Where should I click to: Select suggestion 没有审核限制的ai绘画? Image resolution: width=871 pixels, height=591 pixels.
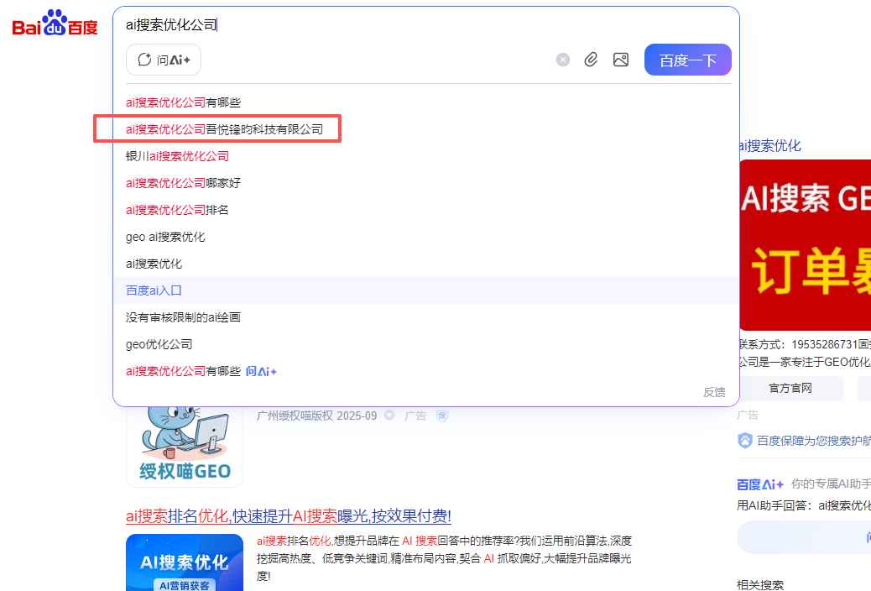(x=183, y=316)
